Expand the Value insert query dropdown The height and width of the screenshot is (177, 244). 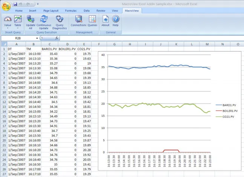pos(8,27)
